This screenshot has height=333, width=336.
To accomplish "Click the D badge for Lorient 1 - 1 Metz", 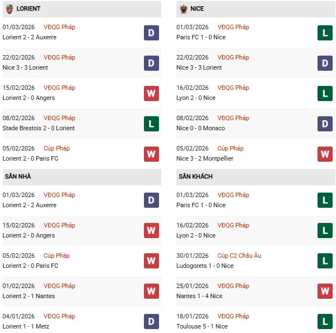I will coord(151,322).
